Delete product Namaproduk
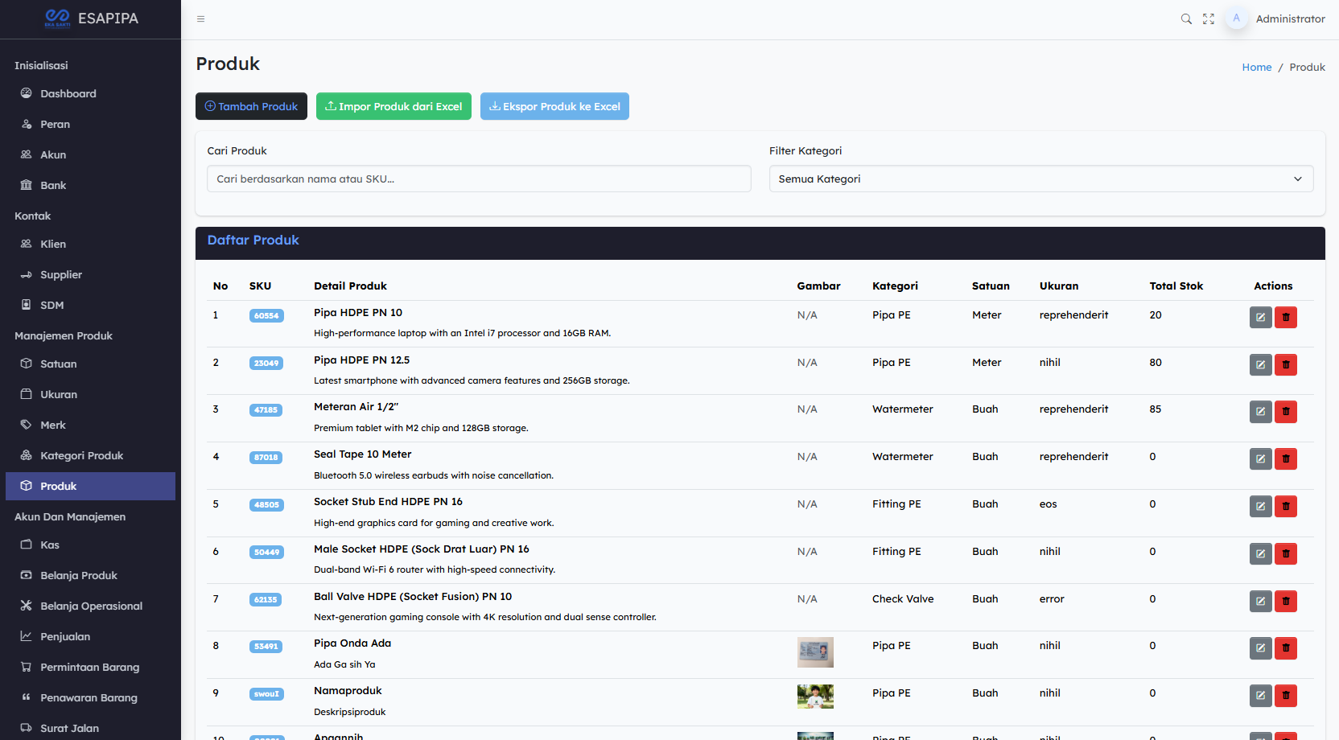The width and height of the screenshot is (1339, 740). tap(1286, 695)
